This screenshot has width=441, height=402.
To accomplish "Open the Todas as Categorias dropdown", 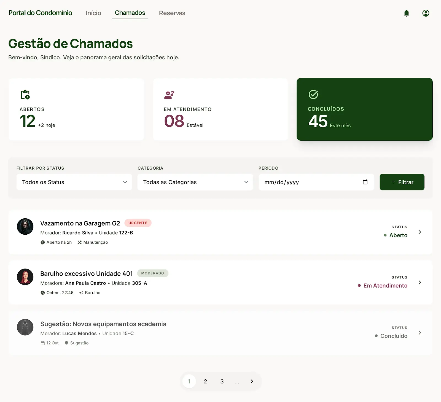I will point(195,182).
